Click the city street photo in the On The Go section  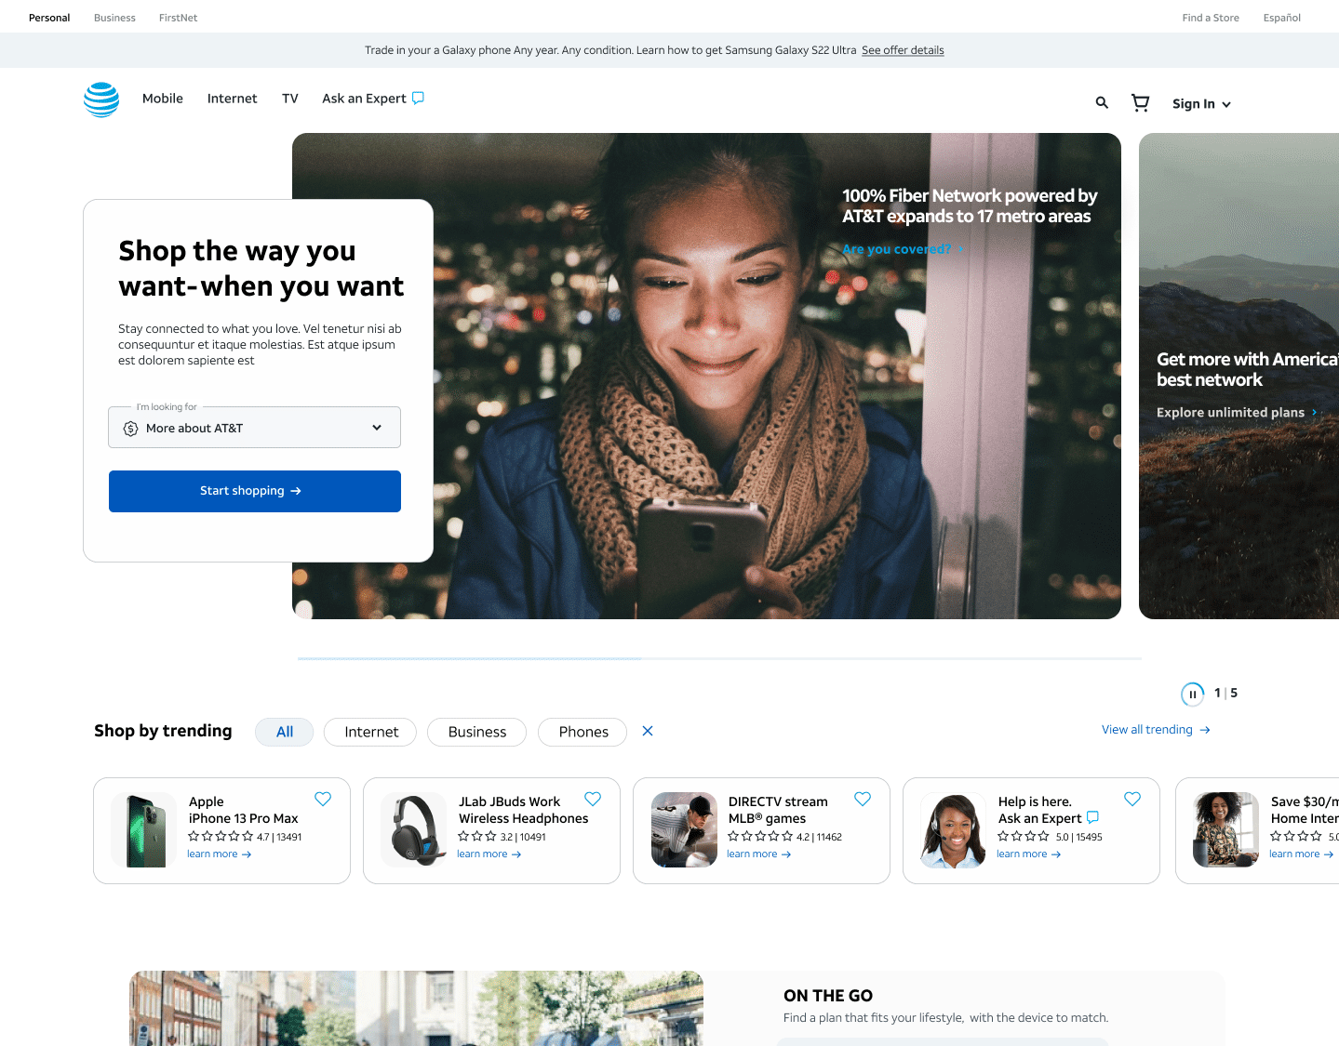coord(416,1009)
